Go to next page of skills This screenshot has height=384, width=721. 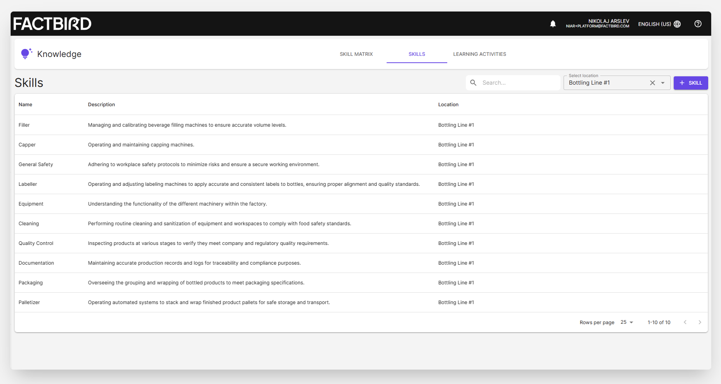[x=700, y=322]
